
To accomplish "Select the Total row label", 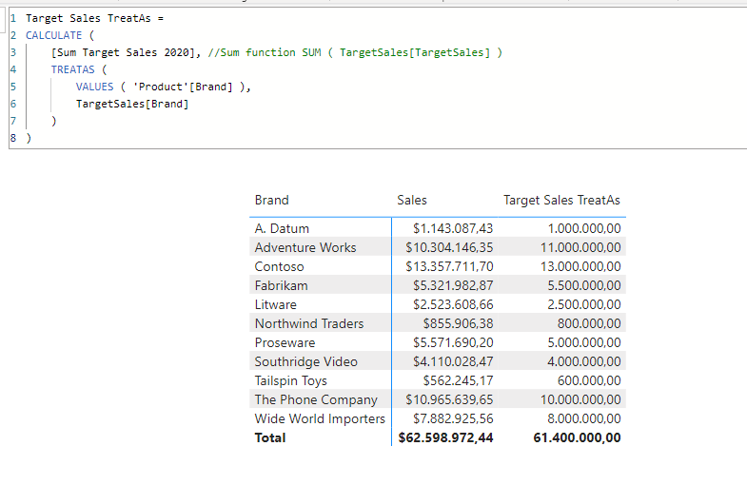I will tap(270, 437).
